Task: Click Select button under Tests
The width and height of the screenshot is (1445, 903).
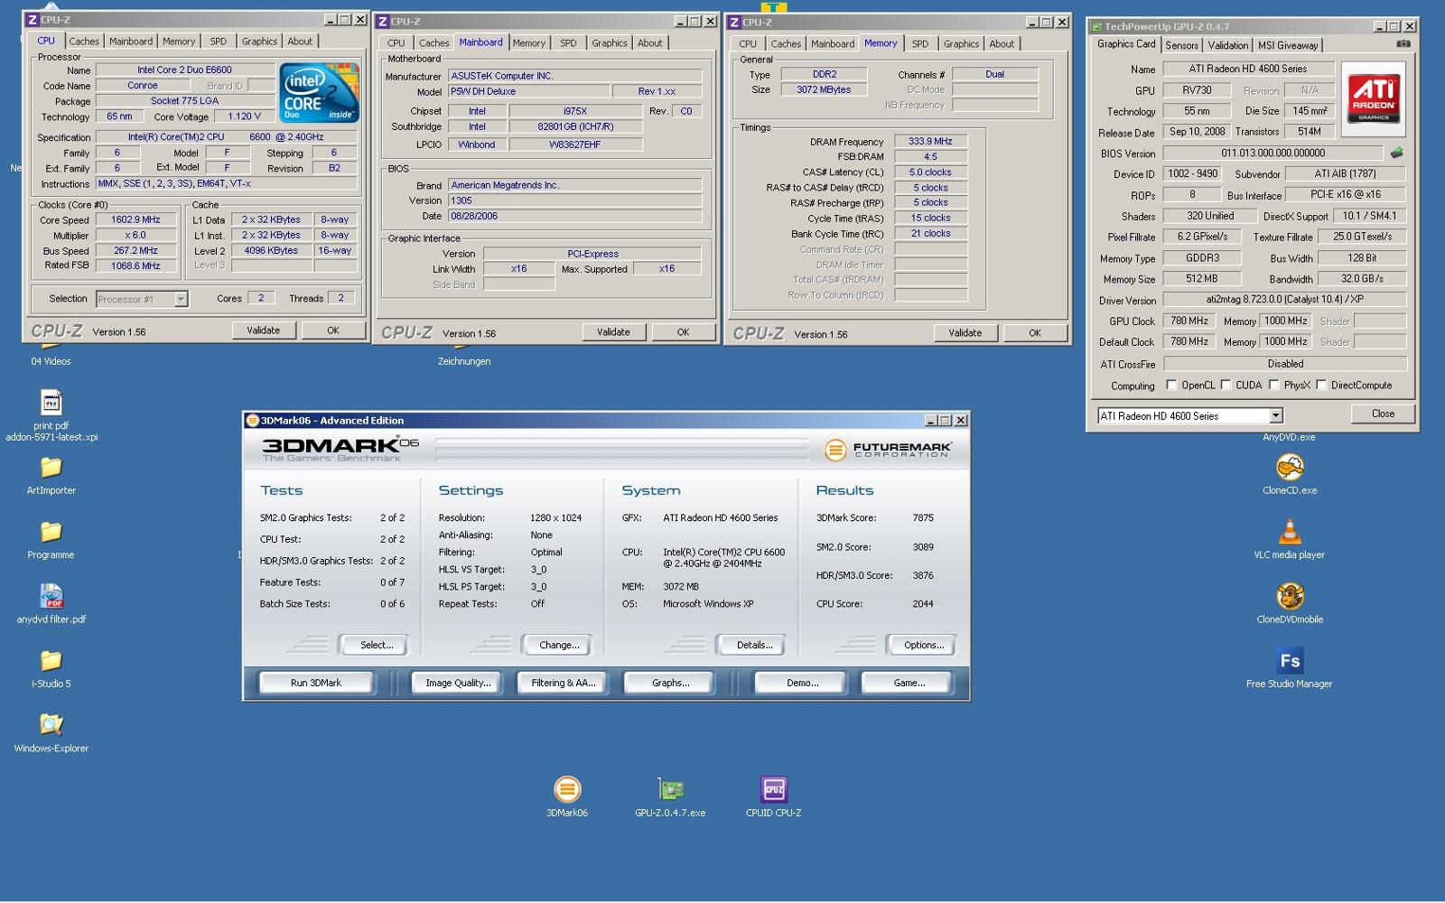Action: click(x=377, y=645)
